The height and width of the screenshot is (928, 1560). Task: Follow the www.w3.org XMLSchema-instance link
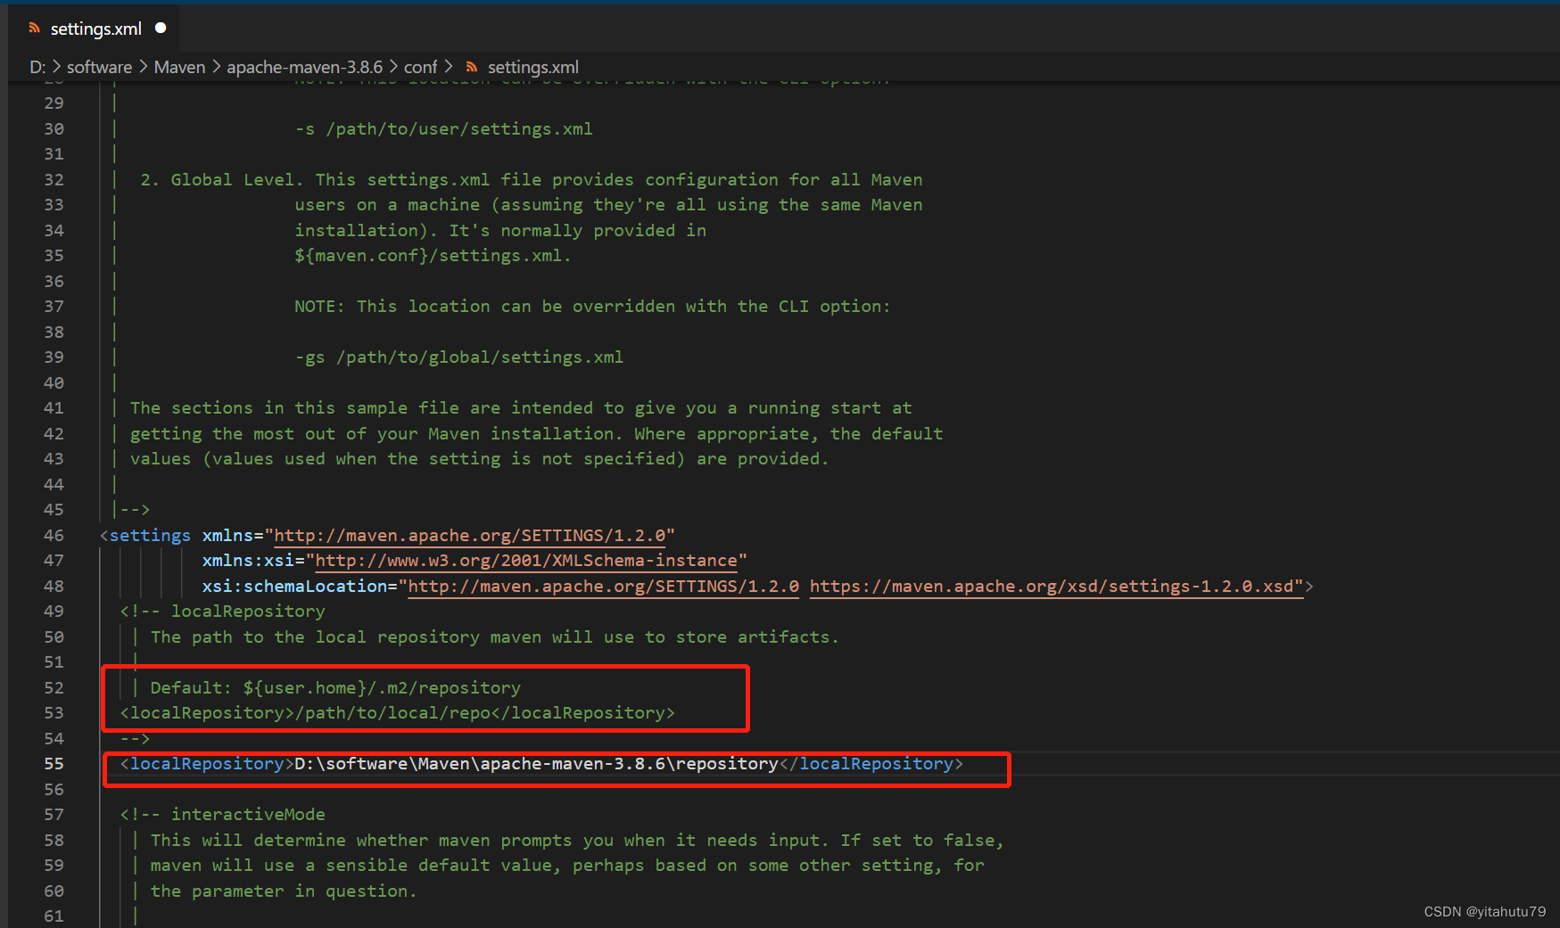point(526,561)
